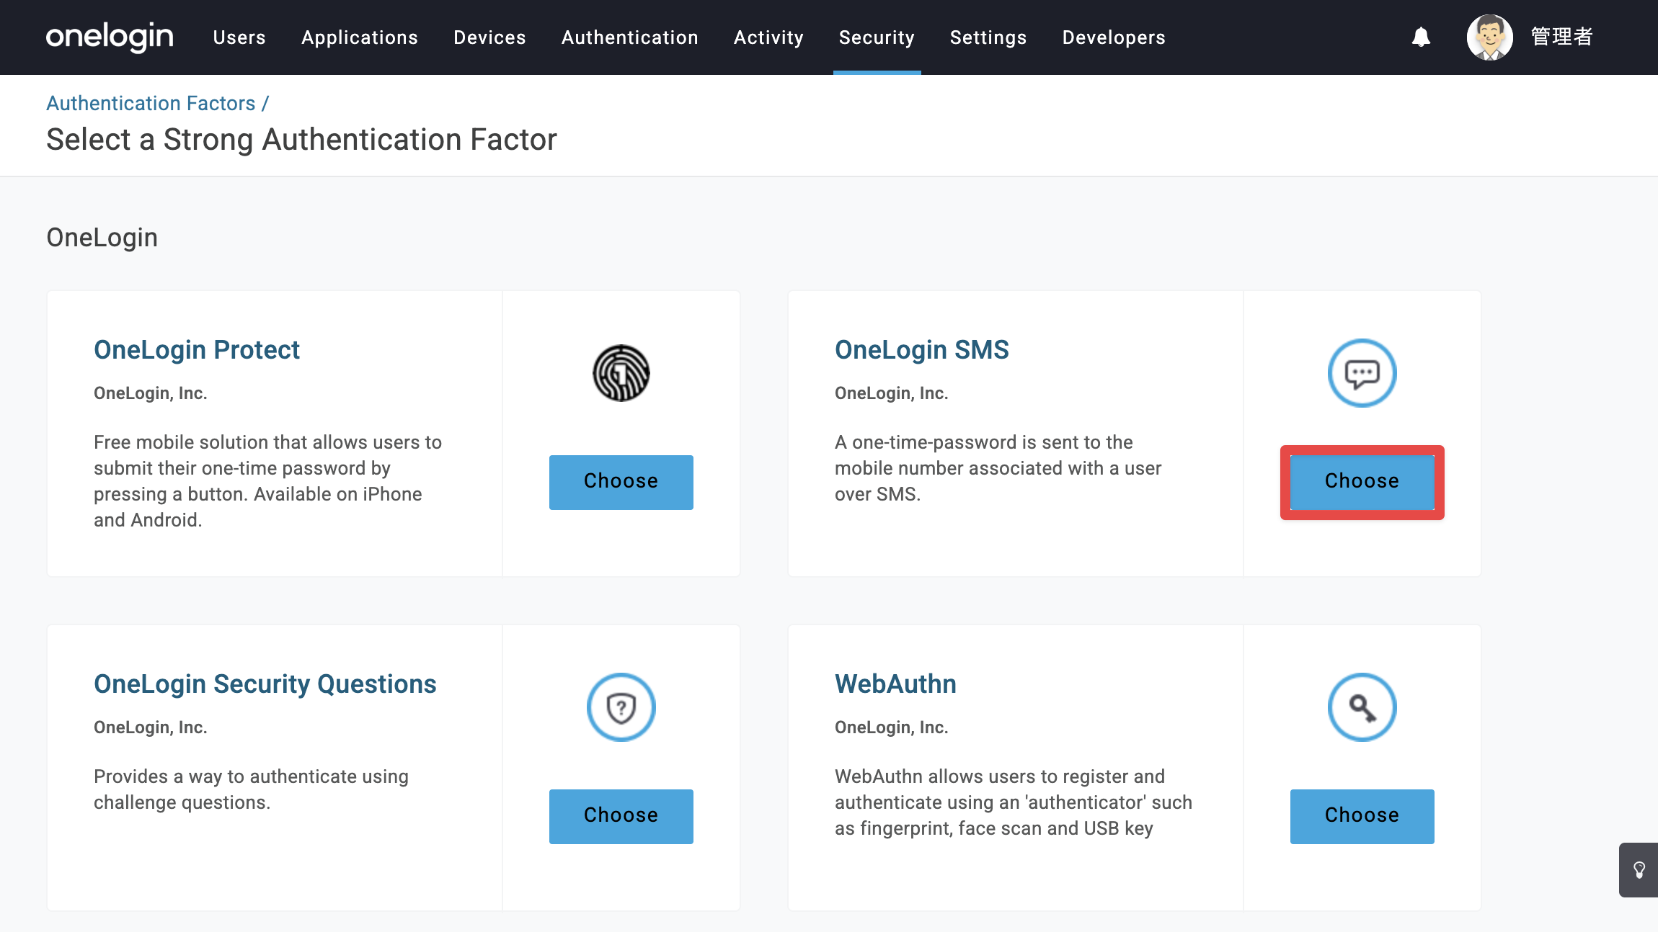The width and height of the screenshot is (1658, 932).
Task: Open the Security menu
Action: 877,37
